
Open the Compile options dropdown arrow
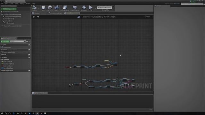[x=39, y=8]
